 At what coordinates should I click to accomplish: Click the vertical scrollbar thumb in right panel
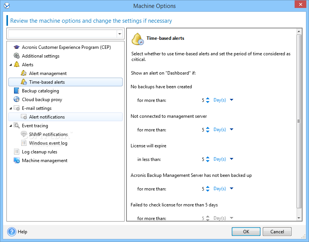[x=299, y=121]
